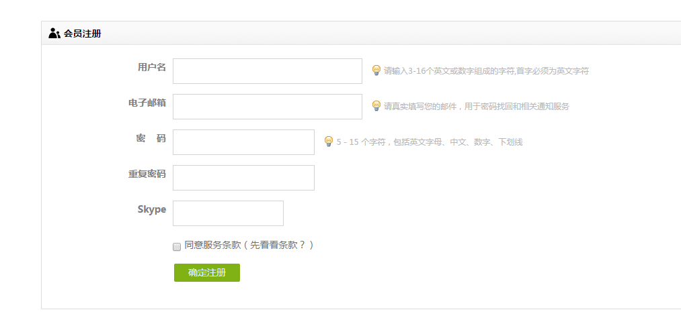681x320 pixels.
Task: Tick the 同意服务条款 checkbox
Action: pyautogui.click(x=177, y=246)
